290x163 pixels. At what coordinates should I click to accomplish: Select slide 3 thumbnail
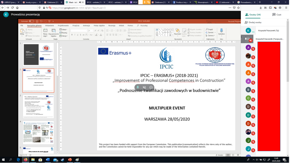click(x=38, y=106)
